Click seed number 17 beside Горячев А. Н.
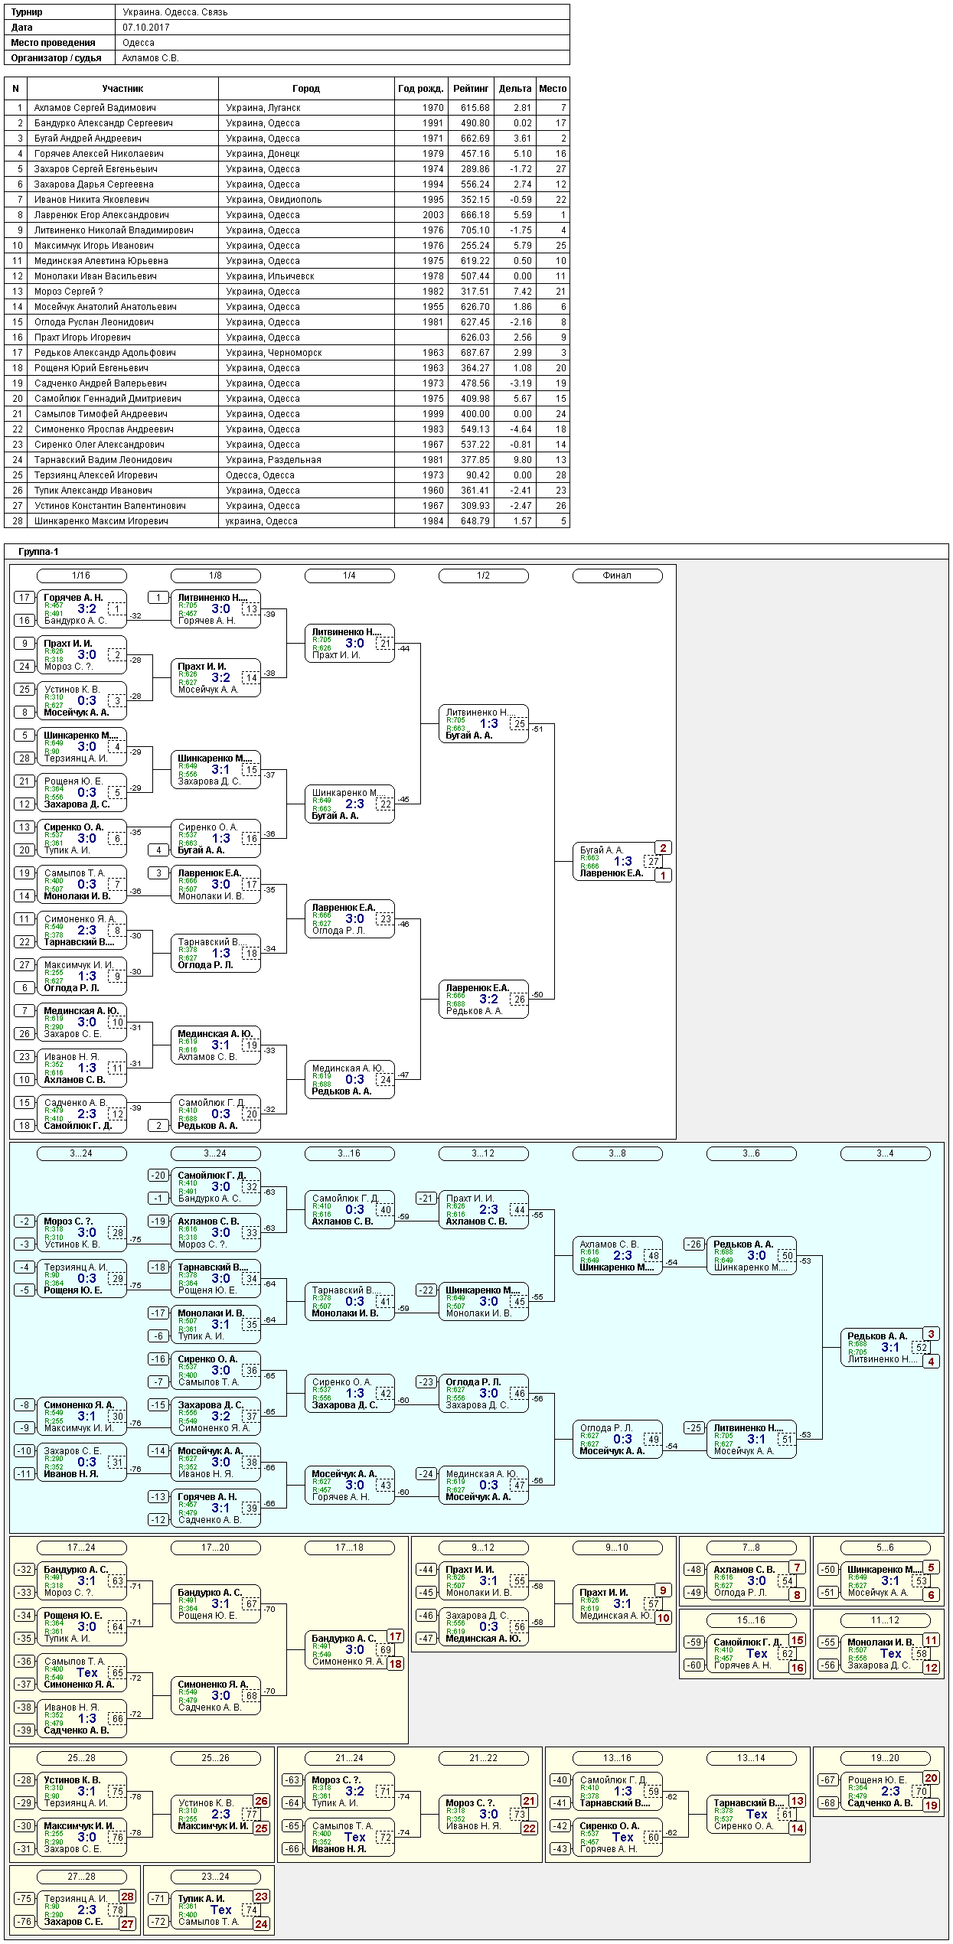Screen dimensions: 953x1944 point(24,598)
